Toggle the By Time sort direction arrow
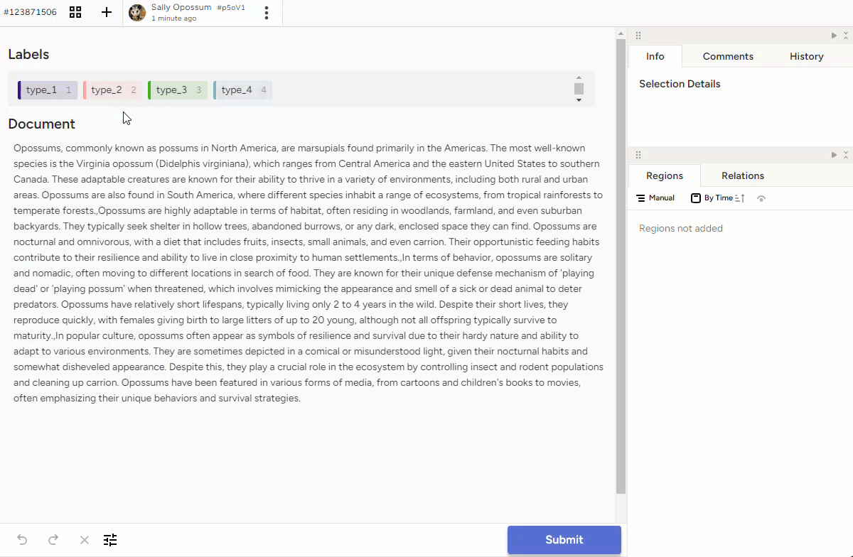Viewport: 853px width, 557px height. point(741,198)
